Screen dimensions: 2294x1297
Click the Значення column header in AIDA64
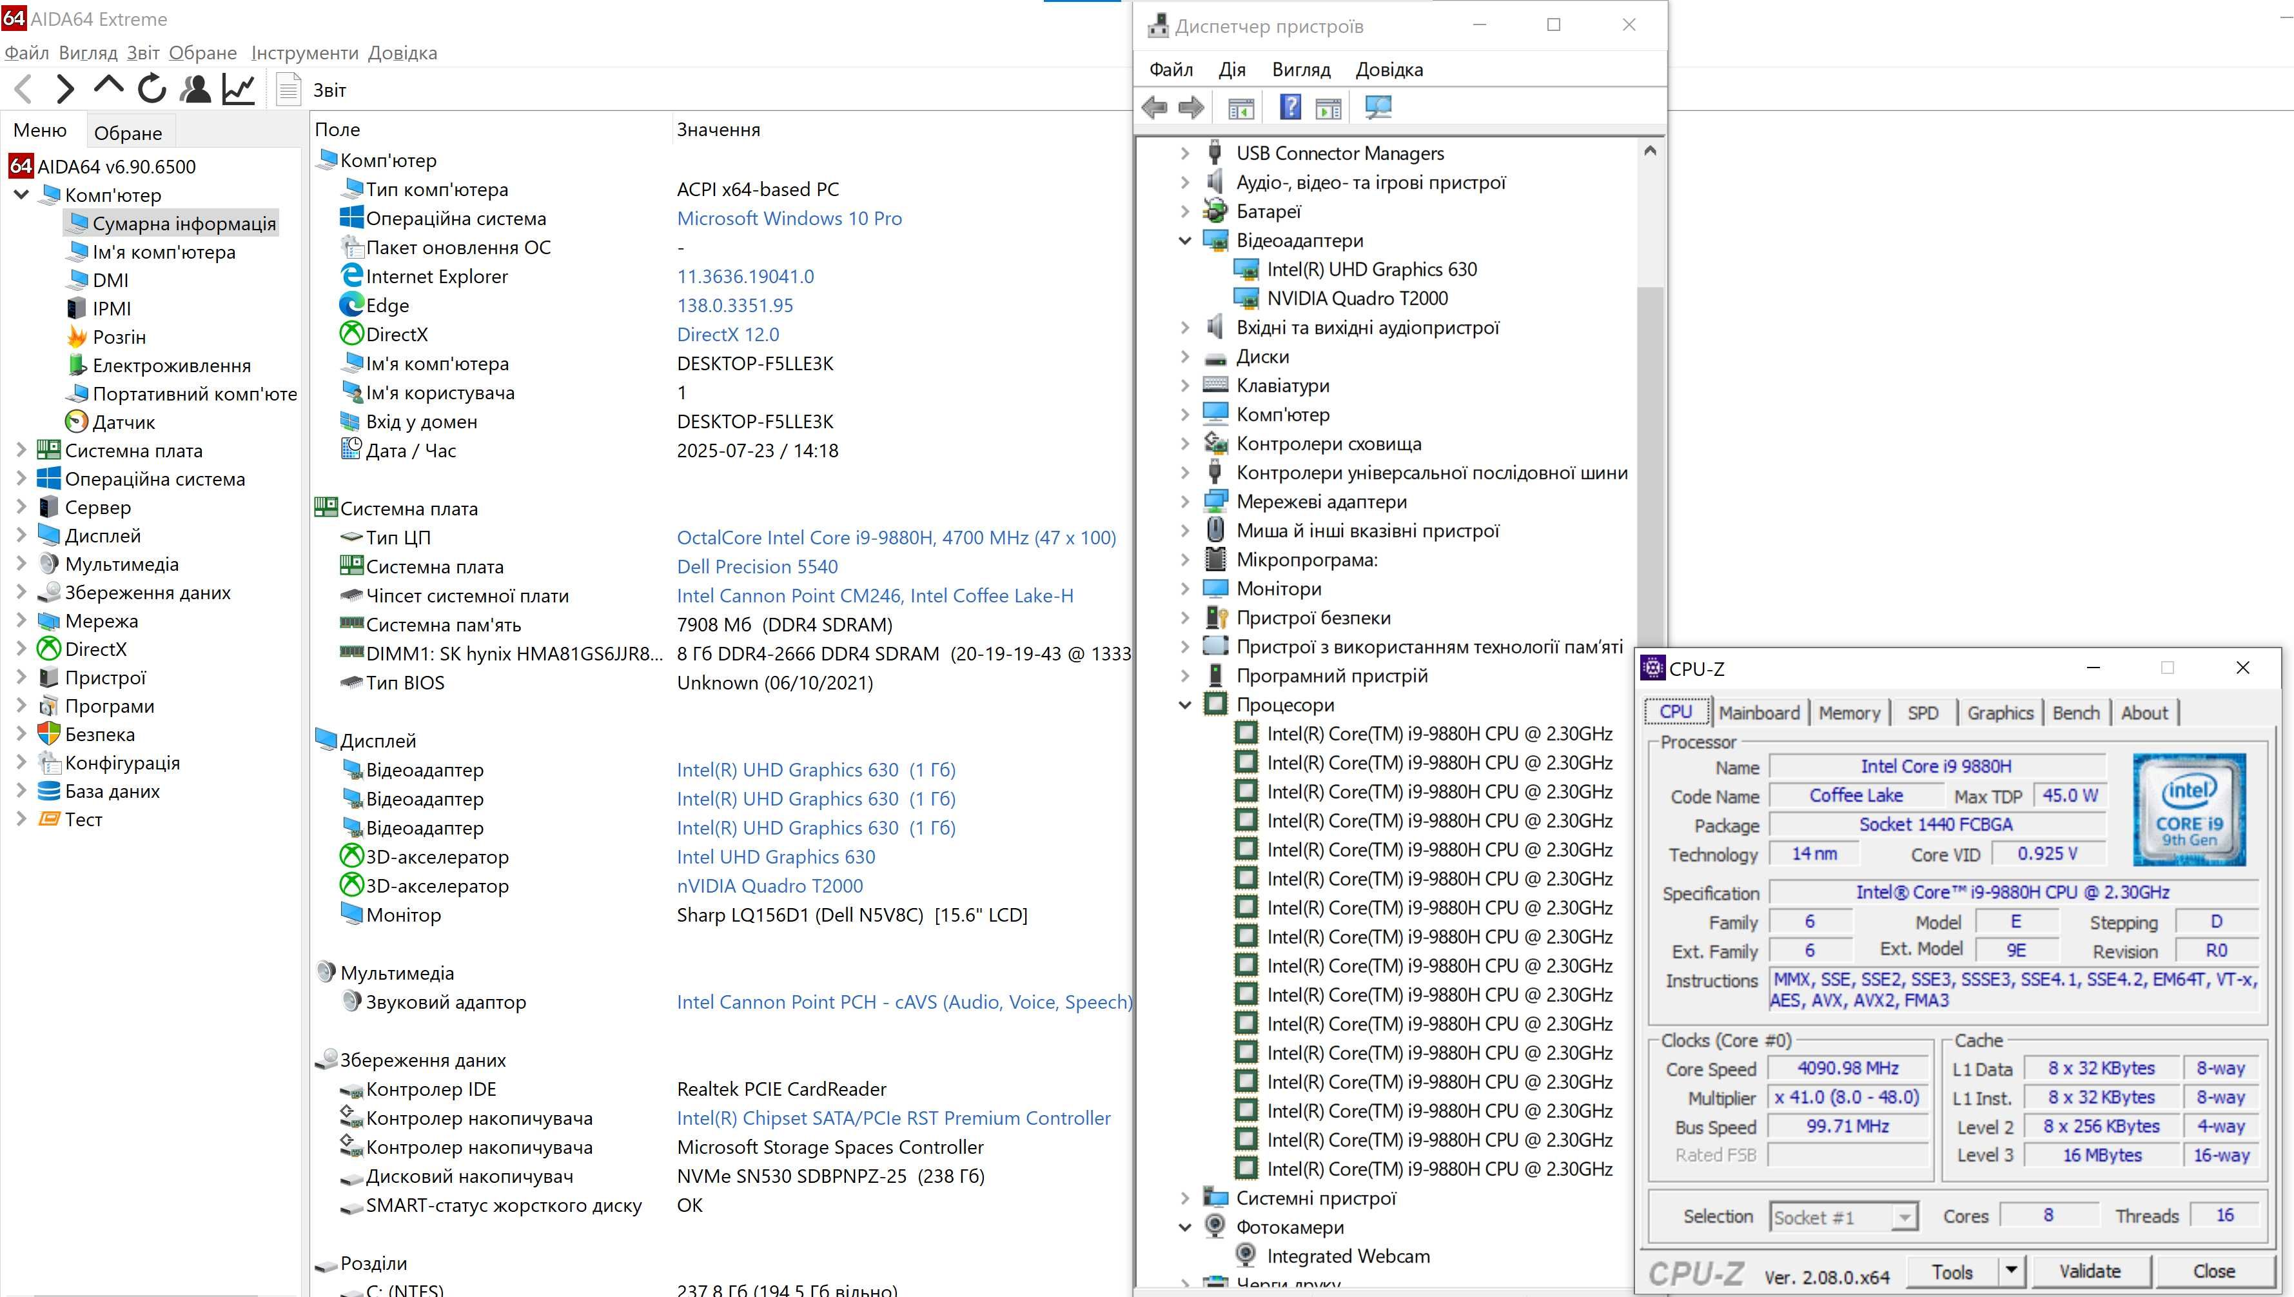[718, 129]
